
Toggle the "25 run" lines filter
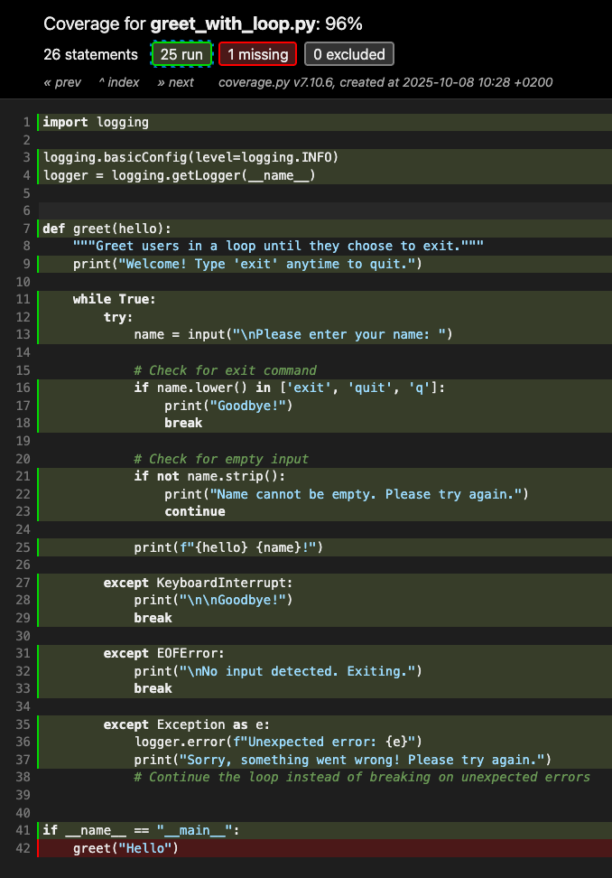coord(182,54)
